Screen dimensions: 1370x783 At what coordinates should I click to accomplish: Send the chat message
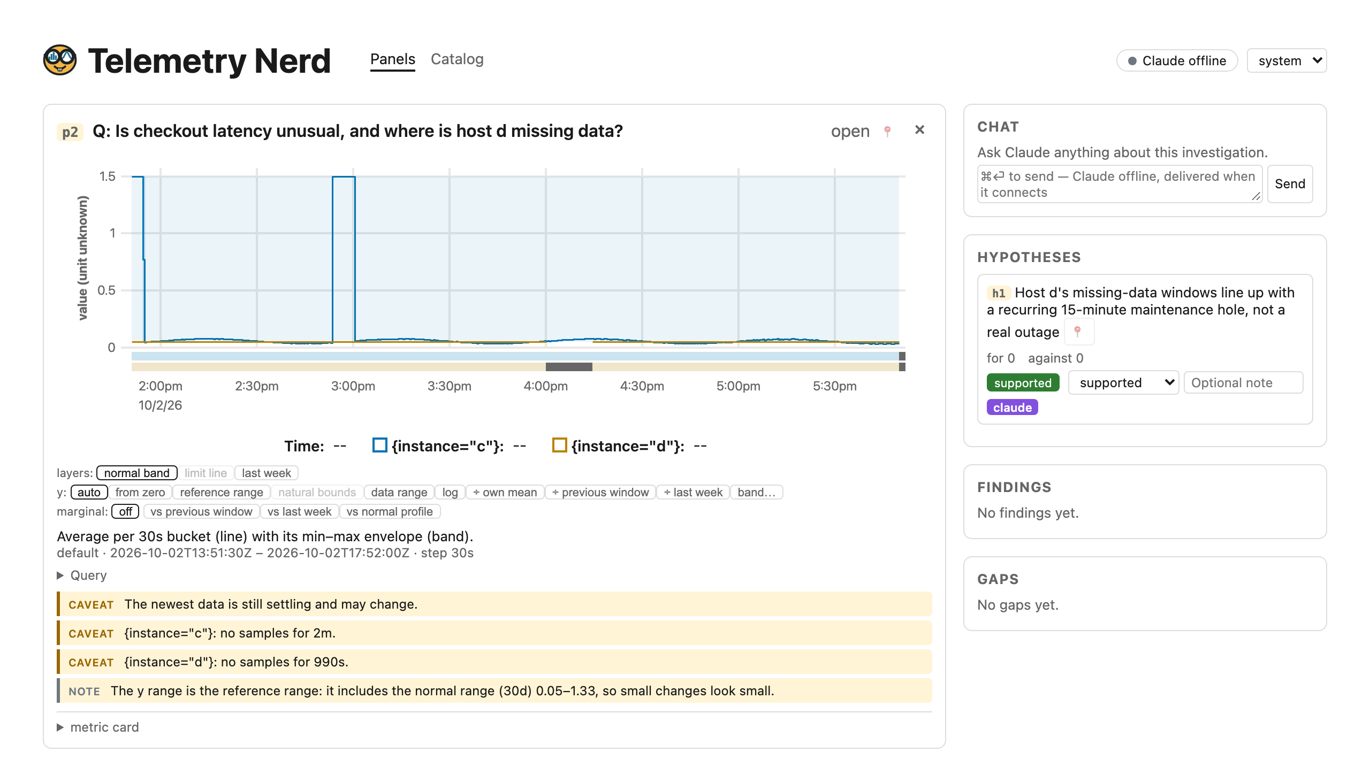(x=1289, y=184)
